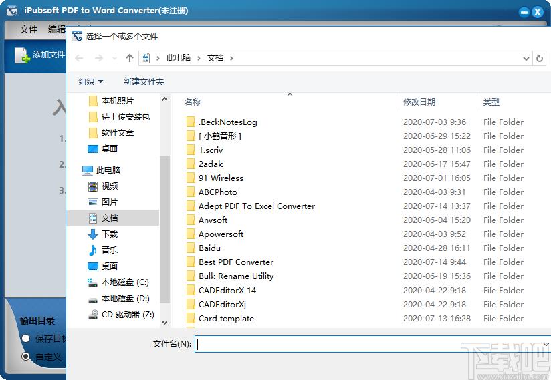This screenshot has width=551, height=380.
Task: Select the ABCPhoto folder icon
Action: [191, 192]
